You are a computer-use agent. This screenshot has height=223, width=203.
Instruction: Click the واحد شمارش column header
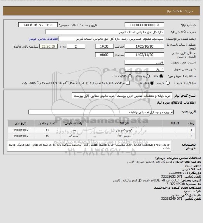click(74, 124)
